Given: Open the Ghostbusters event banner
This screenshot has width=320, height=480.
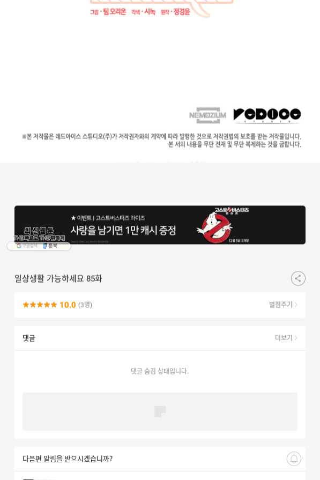Looking at the screenshot, I should pyautogui.click(x=160, y=225).
